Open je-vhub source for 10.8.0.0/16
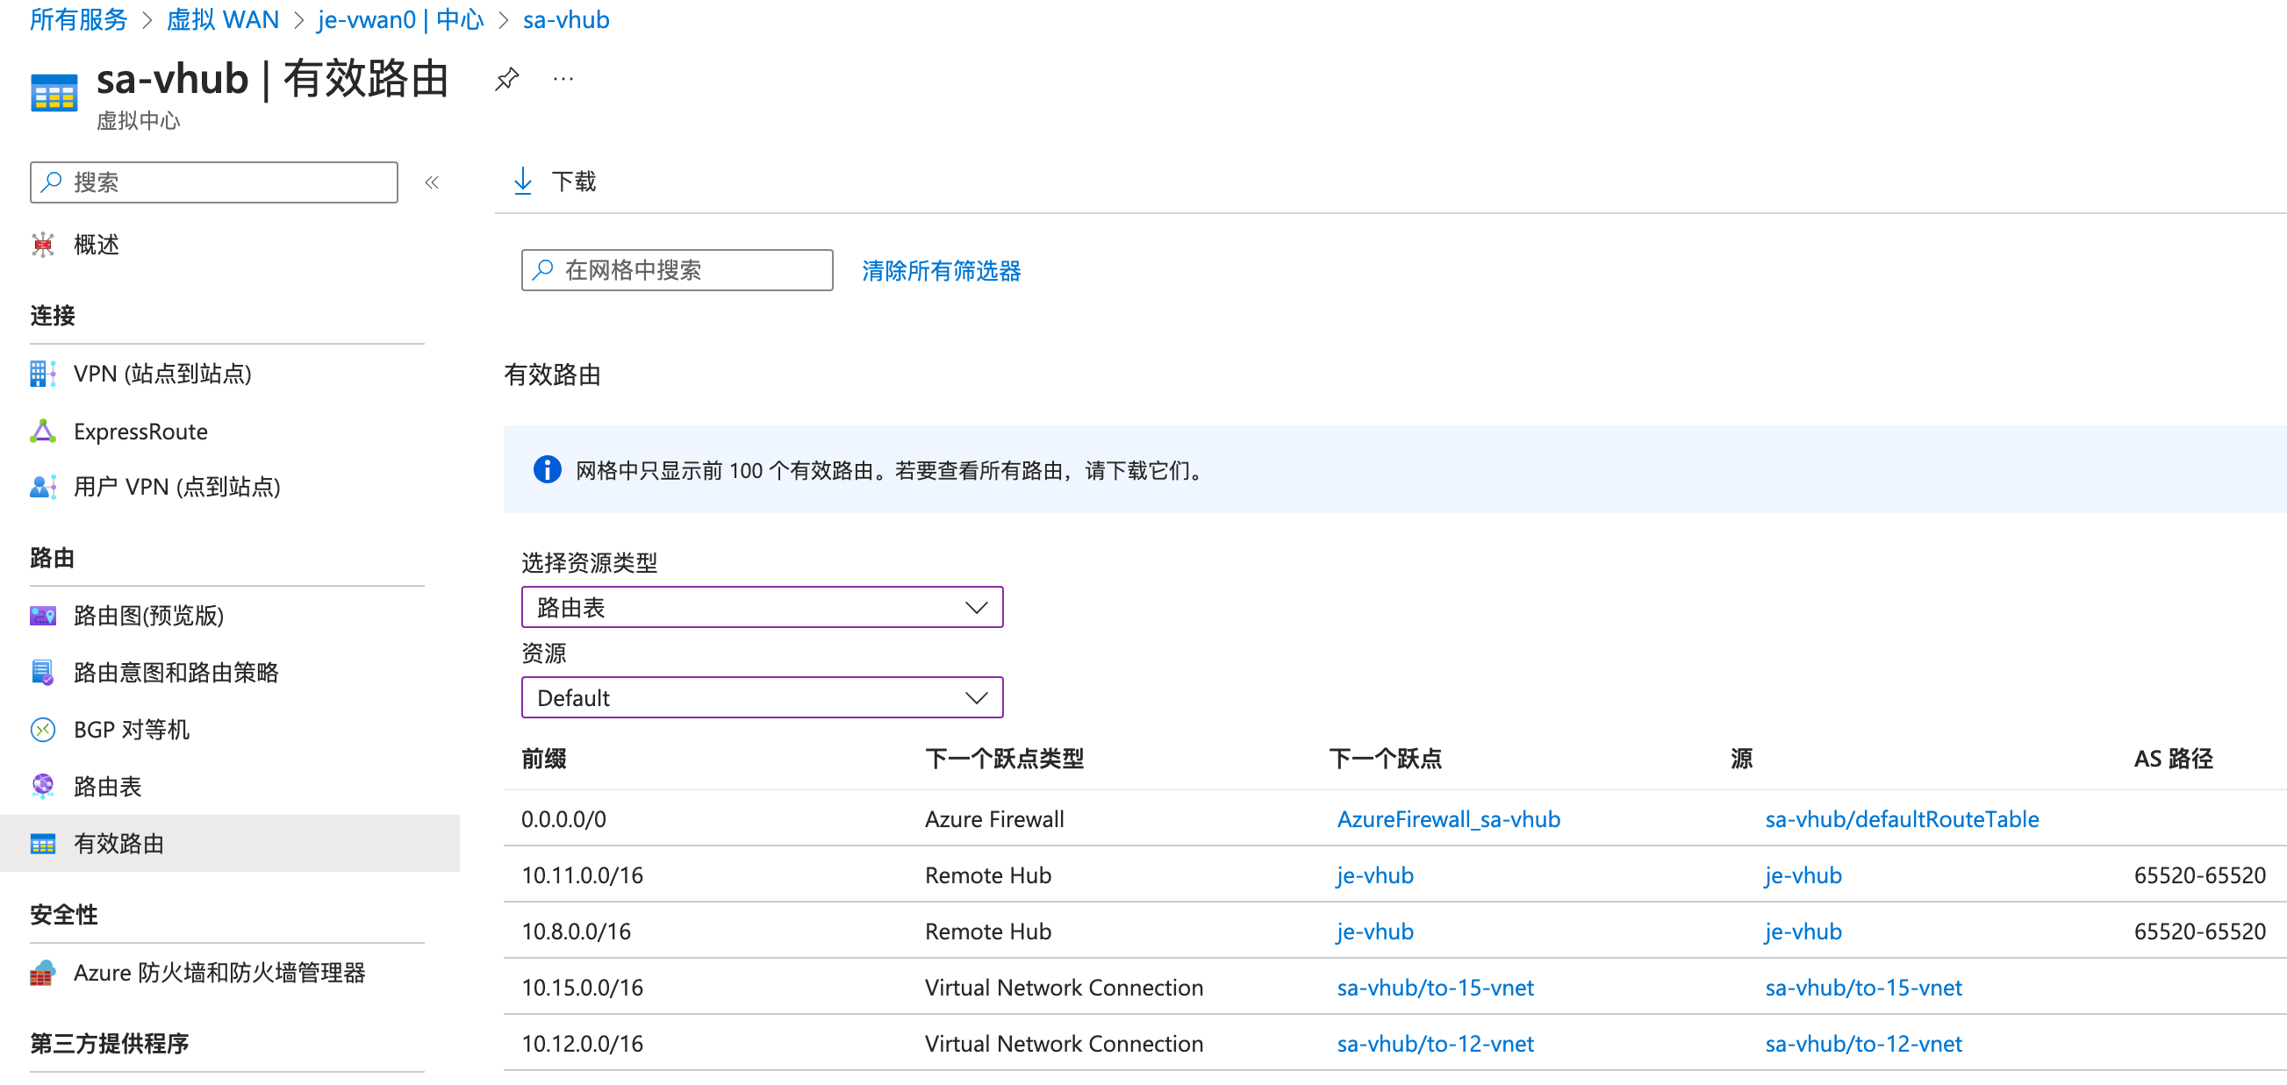The image size is (2287, 1085). click(1803, 932)
